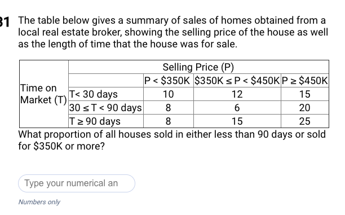The image size is (345, 215).
Task: Click the cell containing value 25
Action: pos(305,121)
